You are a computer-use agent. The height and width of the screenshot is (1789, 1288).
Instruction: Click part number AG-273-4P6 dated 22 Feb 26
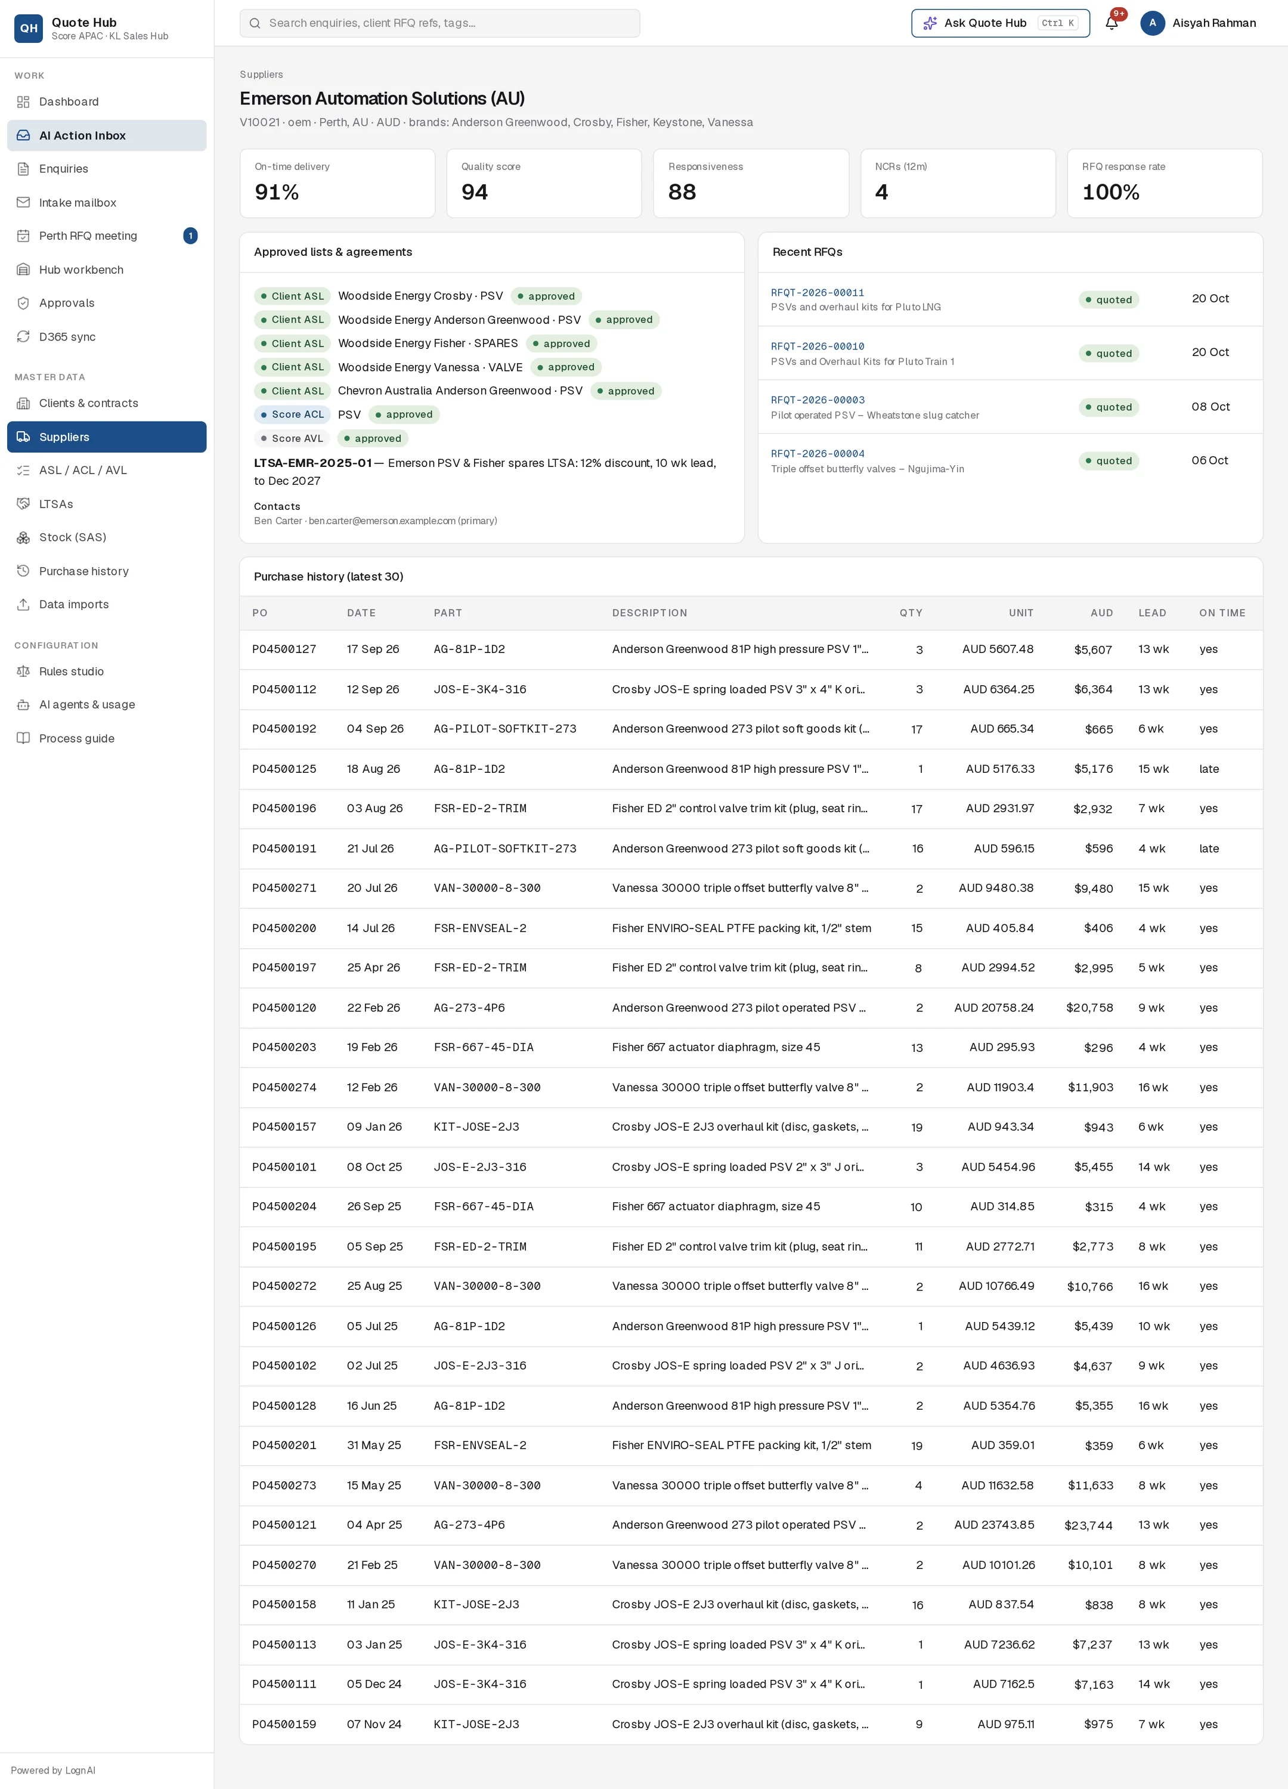(469, 1007)
